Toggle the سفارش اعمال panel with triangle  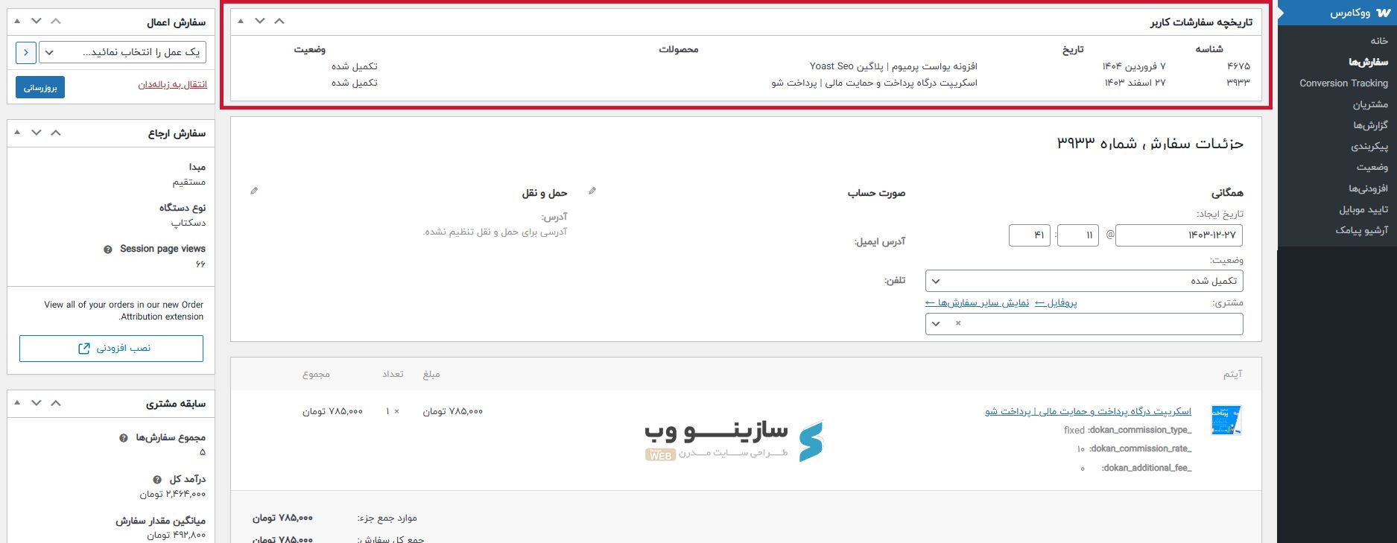click(x=17, y=22)
